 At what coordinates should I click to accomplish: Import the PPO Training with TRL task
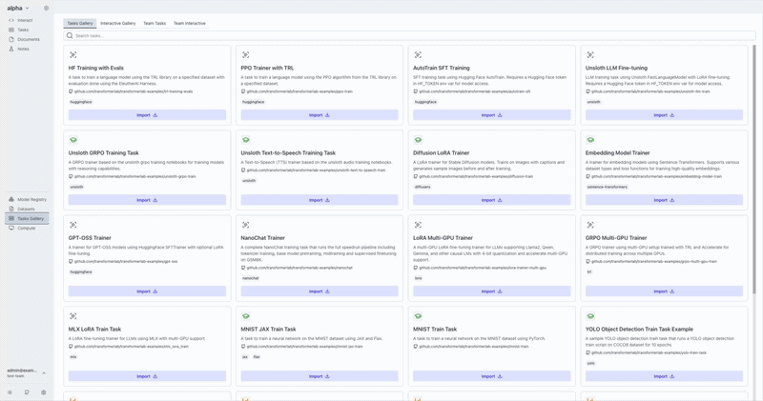click(320, 115)
